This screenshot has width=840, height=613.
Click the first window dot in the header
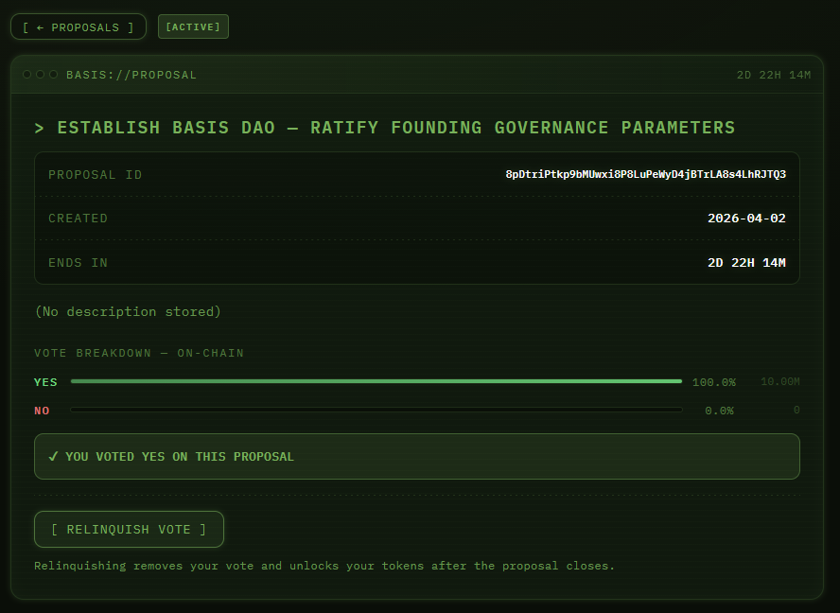point(26,74)
